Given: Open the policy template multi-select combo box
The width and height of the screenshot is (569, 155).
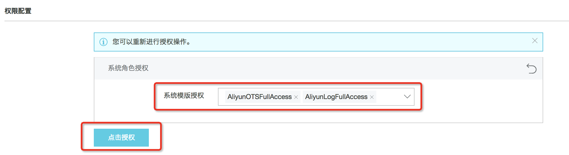Looking at the screenshot, I should coord(316,97).
